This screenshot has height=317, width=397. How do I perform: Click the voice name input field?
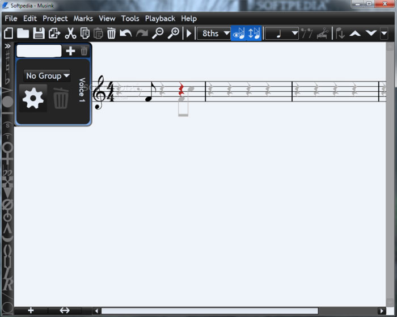pyautogui.click(x=39, y=51)
